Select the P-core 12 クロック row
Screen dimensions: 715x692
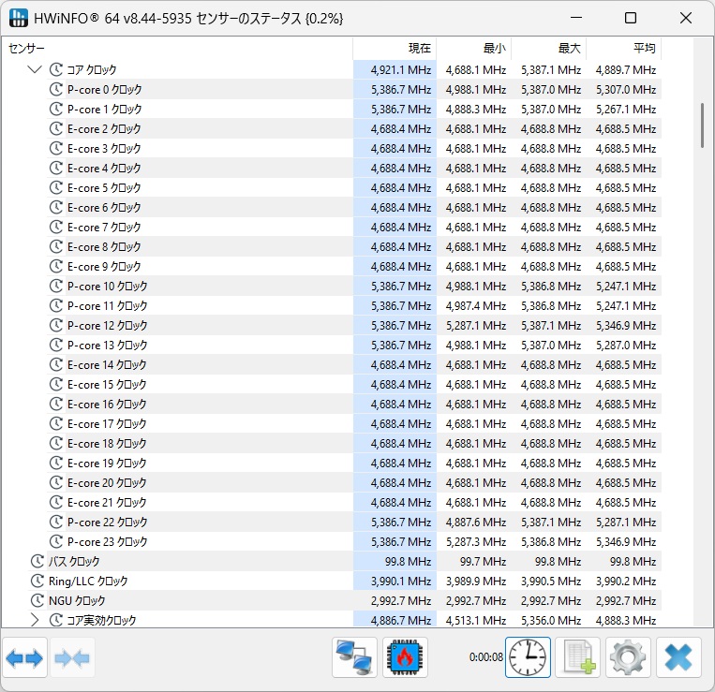point(354,325)
